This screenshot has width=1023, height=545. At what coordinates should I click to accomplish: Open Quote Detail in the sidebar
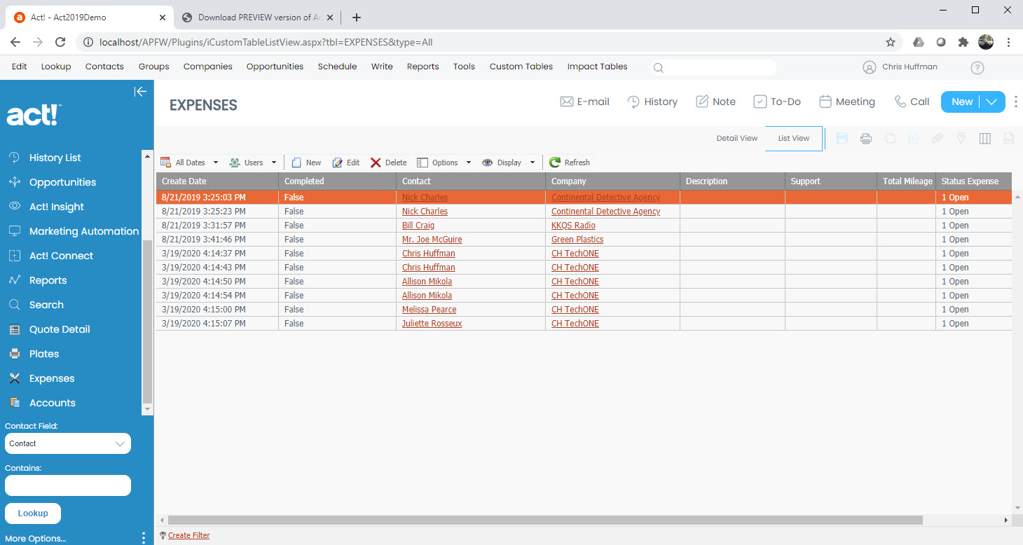point(60,329)
